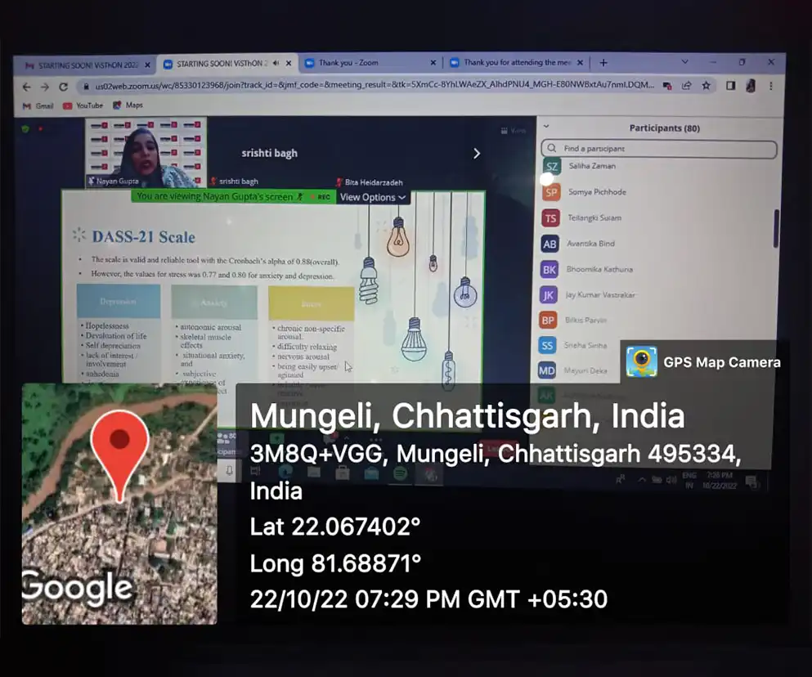Open the browser side panel icon
812x677 pixels.
pyautogui.click(x=730, y=86)
